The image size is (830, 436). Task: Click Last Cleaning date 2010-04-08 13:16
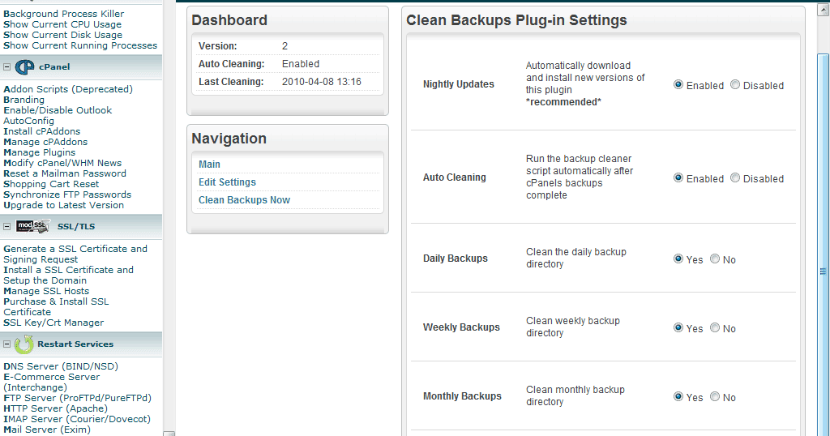coord(321,82)
